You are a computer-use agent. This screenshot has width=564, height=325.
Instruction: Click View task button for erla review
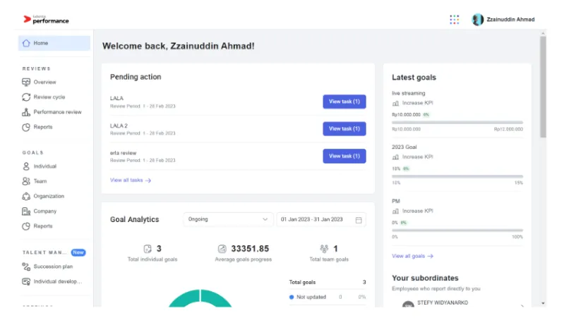click(344, 156)
